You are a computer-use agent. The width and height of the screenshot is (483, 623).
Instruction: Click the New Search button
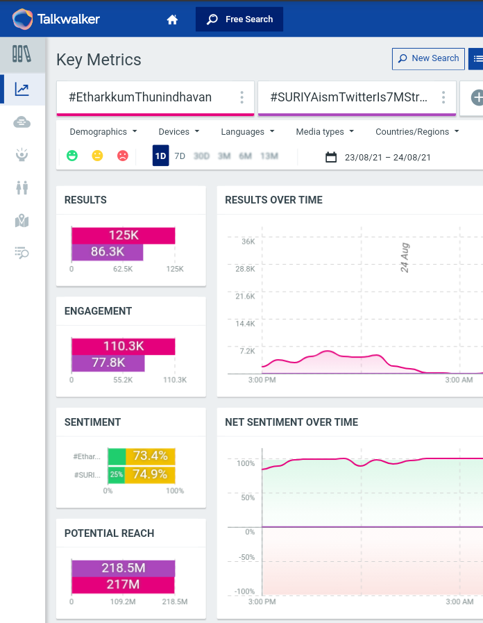tap(428, 59)
